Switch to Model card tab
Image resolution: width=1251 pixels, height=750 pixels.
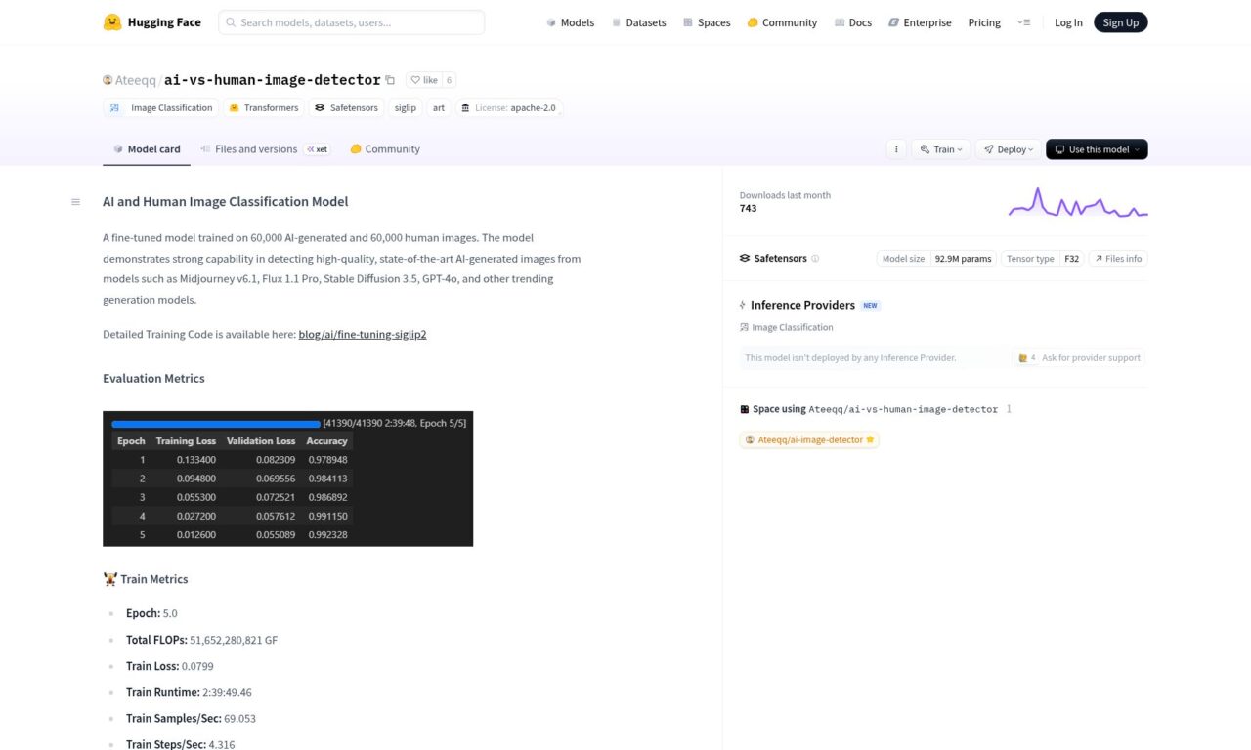(x=147, y=149)
